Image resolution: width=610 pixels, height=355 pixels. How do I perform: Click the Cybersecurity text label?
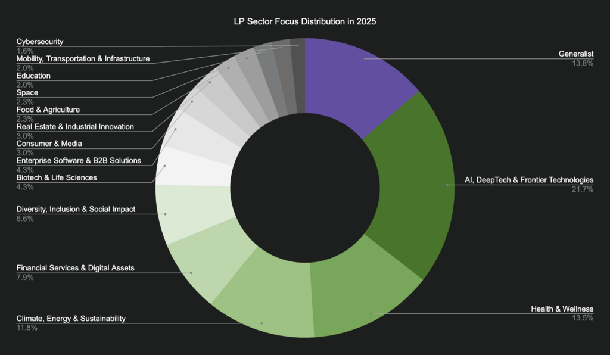[x=39, y=42]
